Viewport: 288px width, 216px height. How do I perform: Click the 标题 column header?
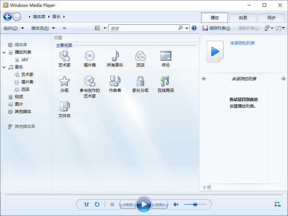(64, 38)
